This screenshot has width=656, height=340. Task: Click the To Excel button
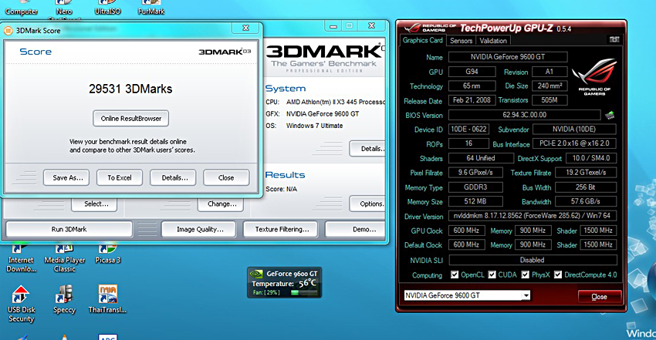(x=119, y=177)
